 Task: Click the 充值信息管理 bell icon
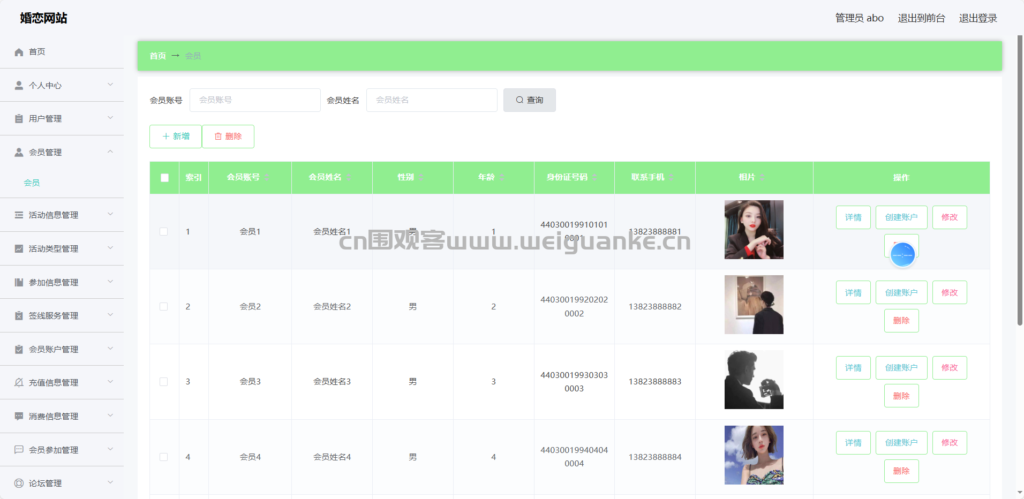click(x=19, y=382)
